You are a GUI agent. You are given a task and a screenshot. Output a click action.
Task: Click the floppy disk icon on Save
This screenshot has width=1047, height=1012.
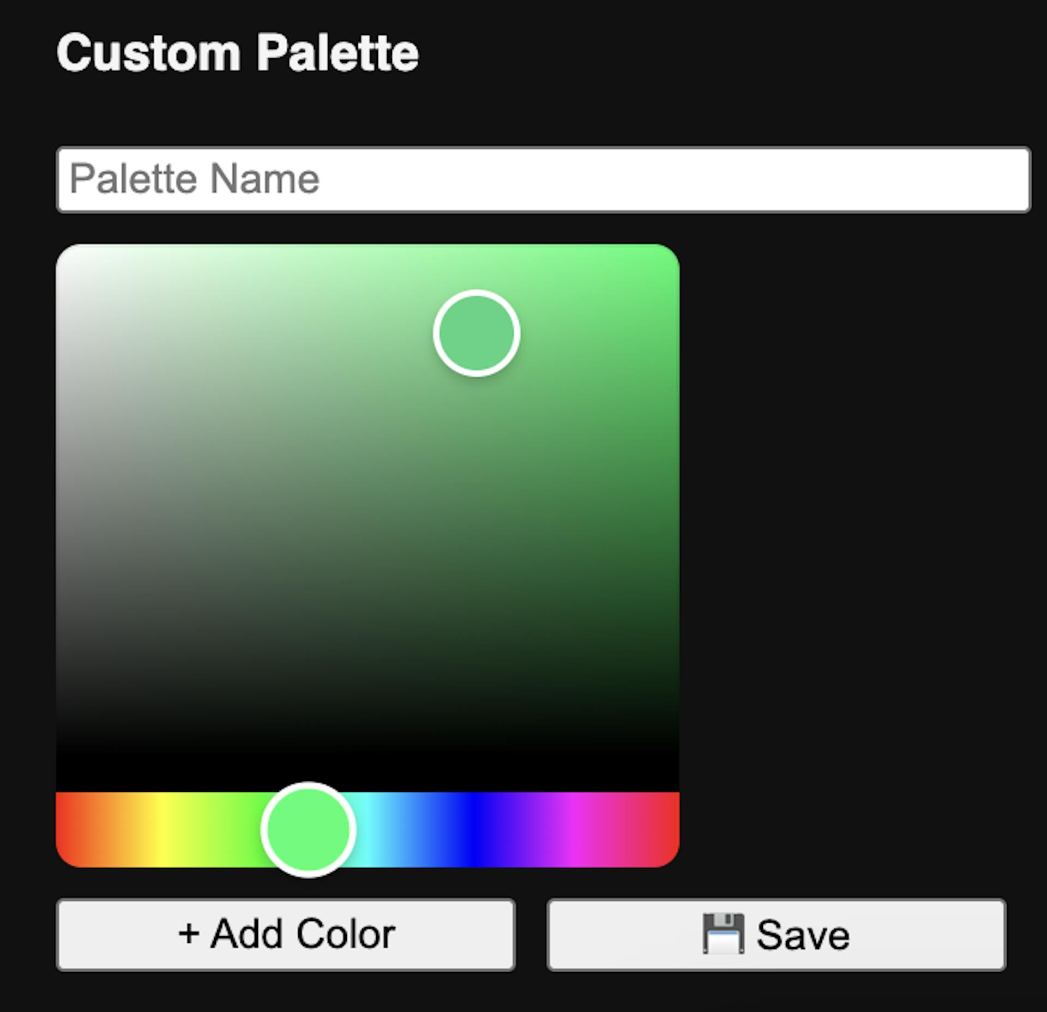click(723, 934)
